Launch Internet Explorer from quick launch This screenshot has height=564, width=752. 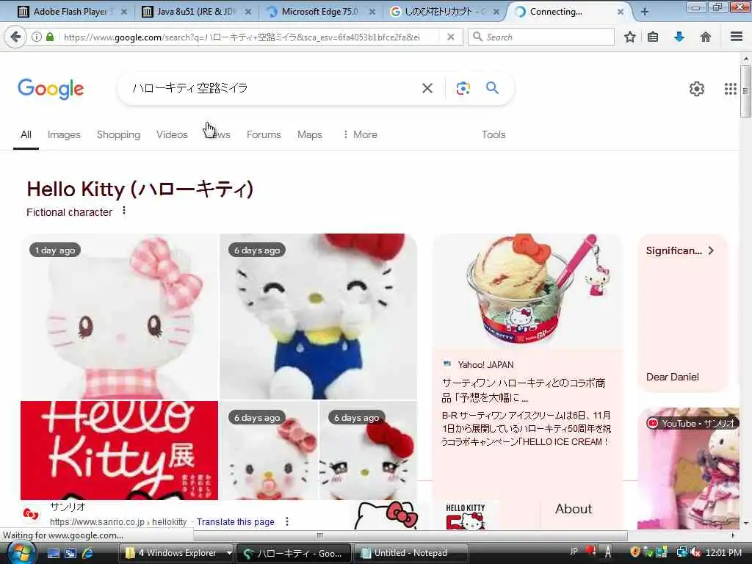click(x=87, y=553)
